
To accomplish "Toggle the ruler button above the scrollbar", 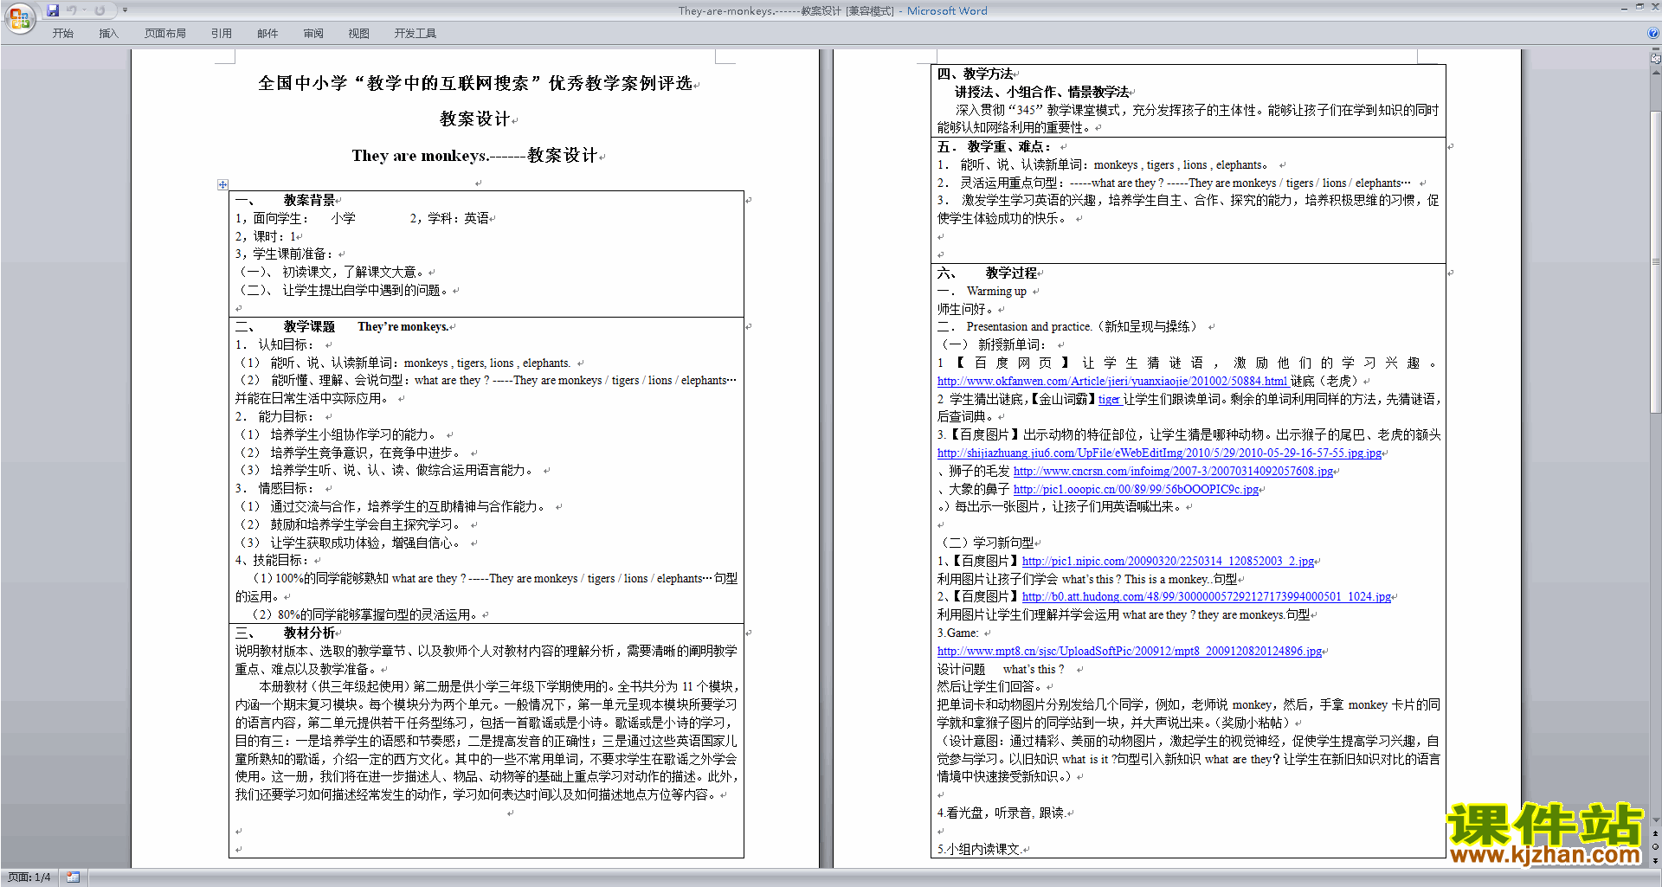I will click(1655, 57).
